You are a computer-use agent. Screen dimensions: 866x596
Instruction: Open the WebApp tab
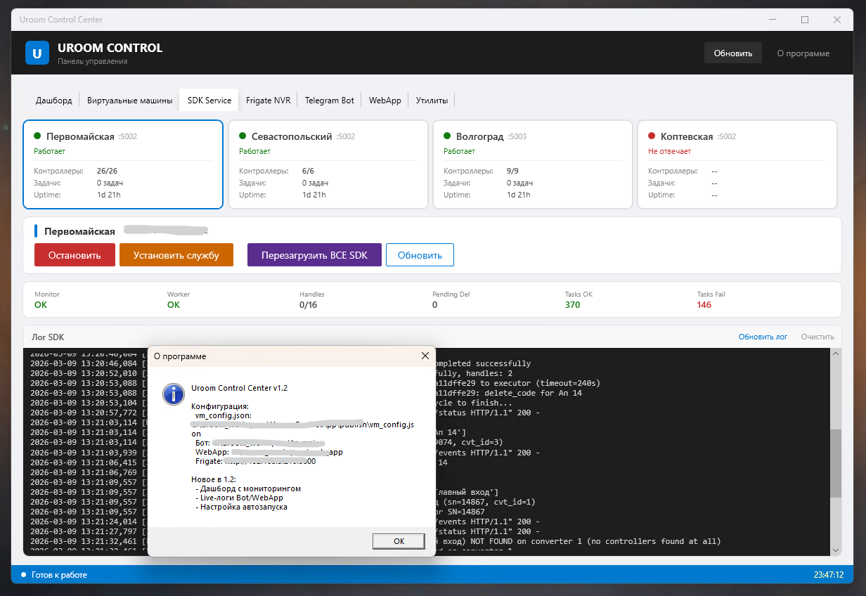pyautogui.click(x=385, y=101)
